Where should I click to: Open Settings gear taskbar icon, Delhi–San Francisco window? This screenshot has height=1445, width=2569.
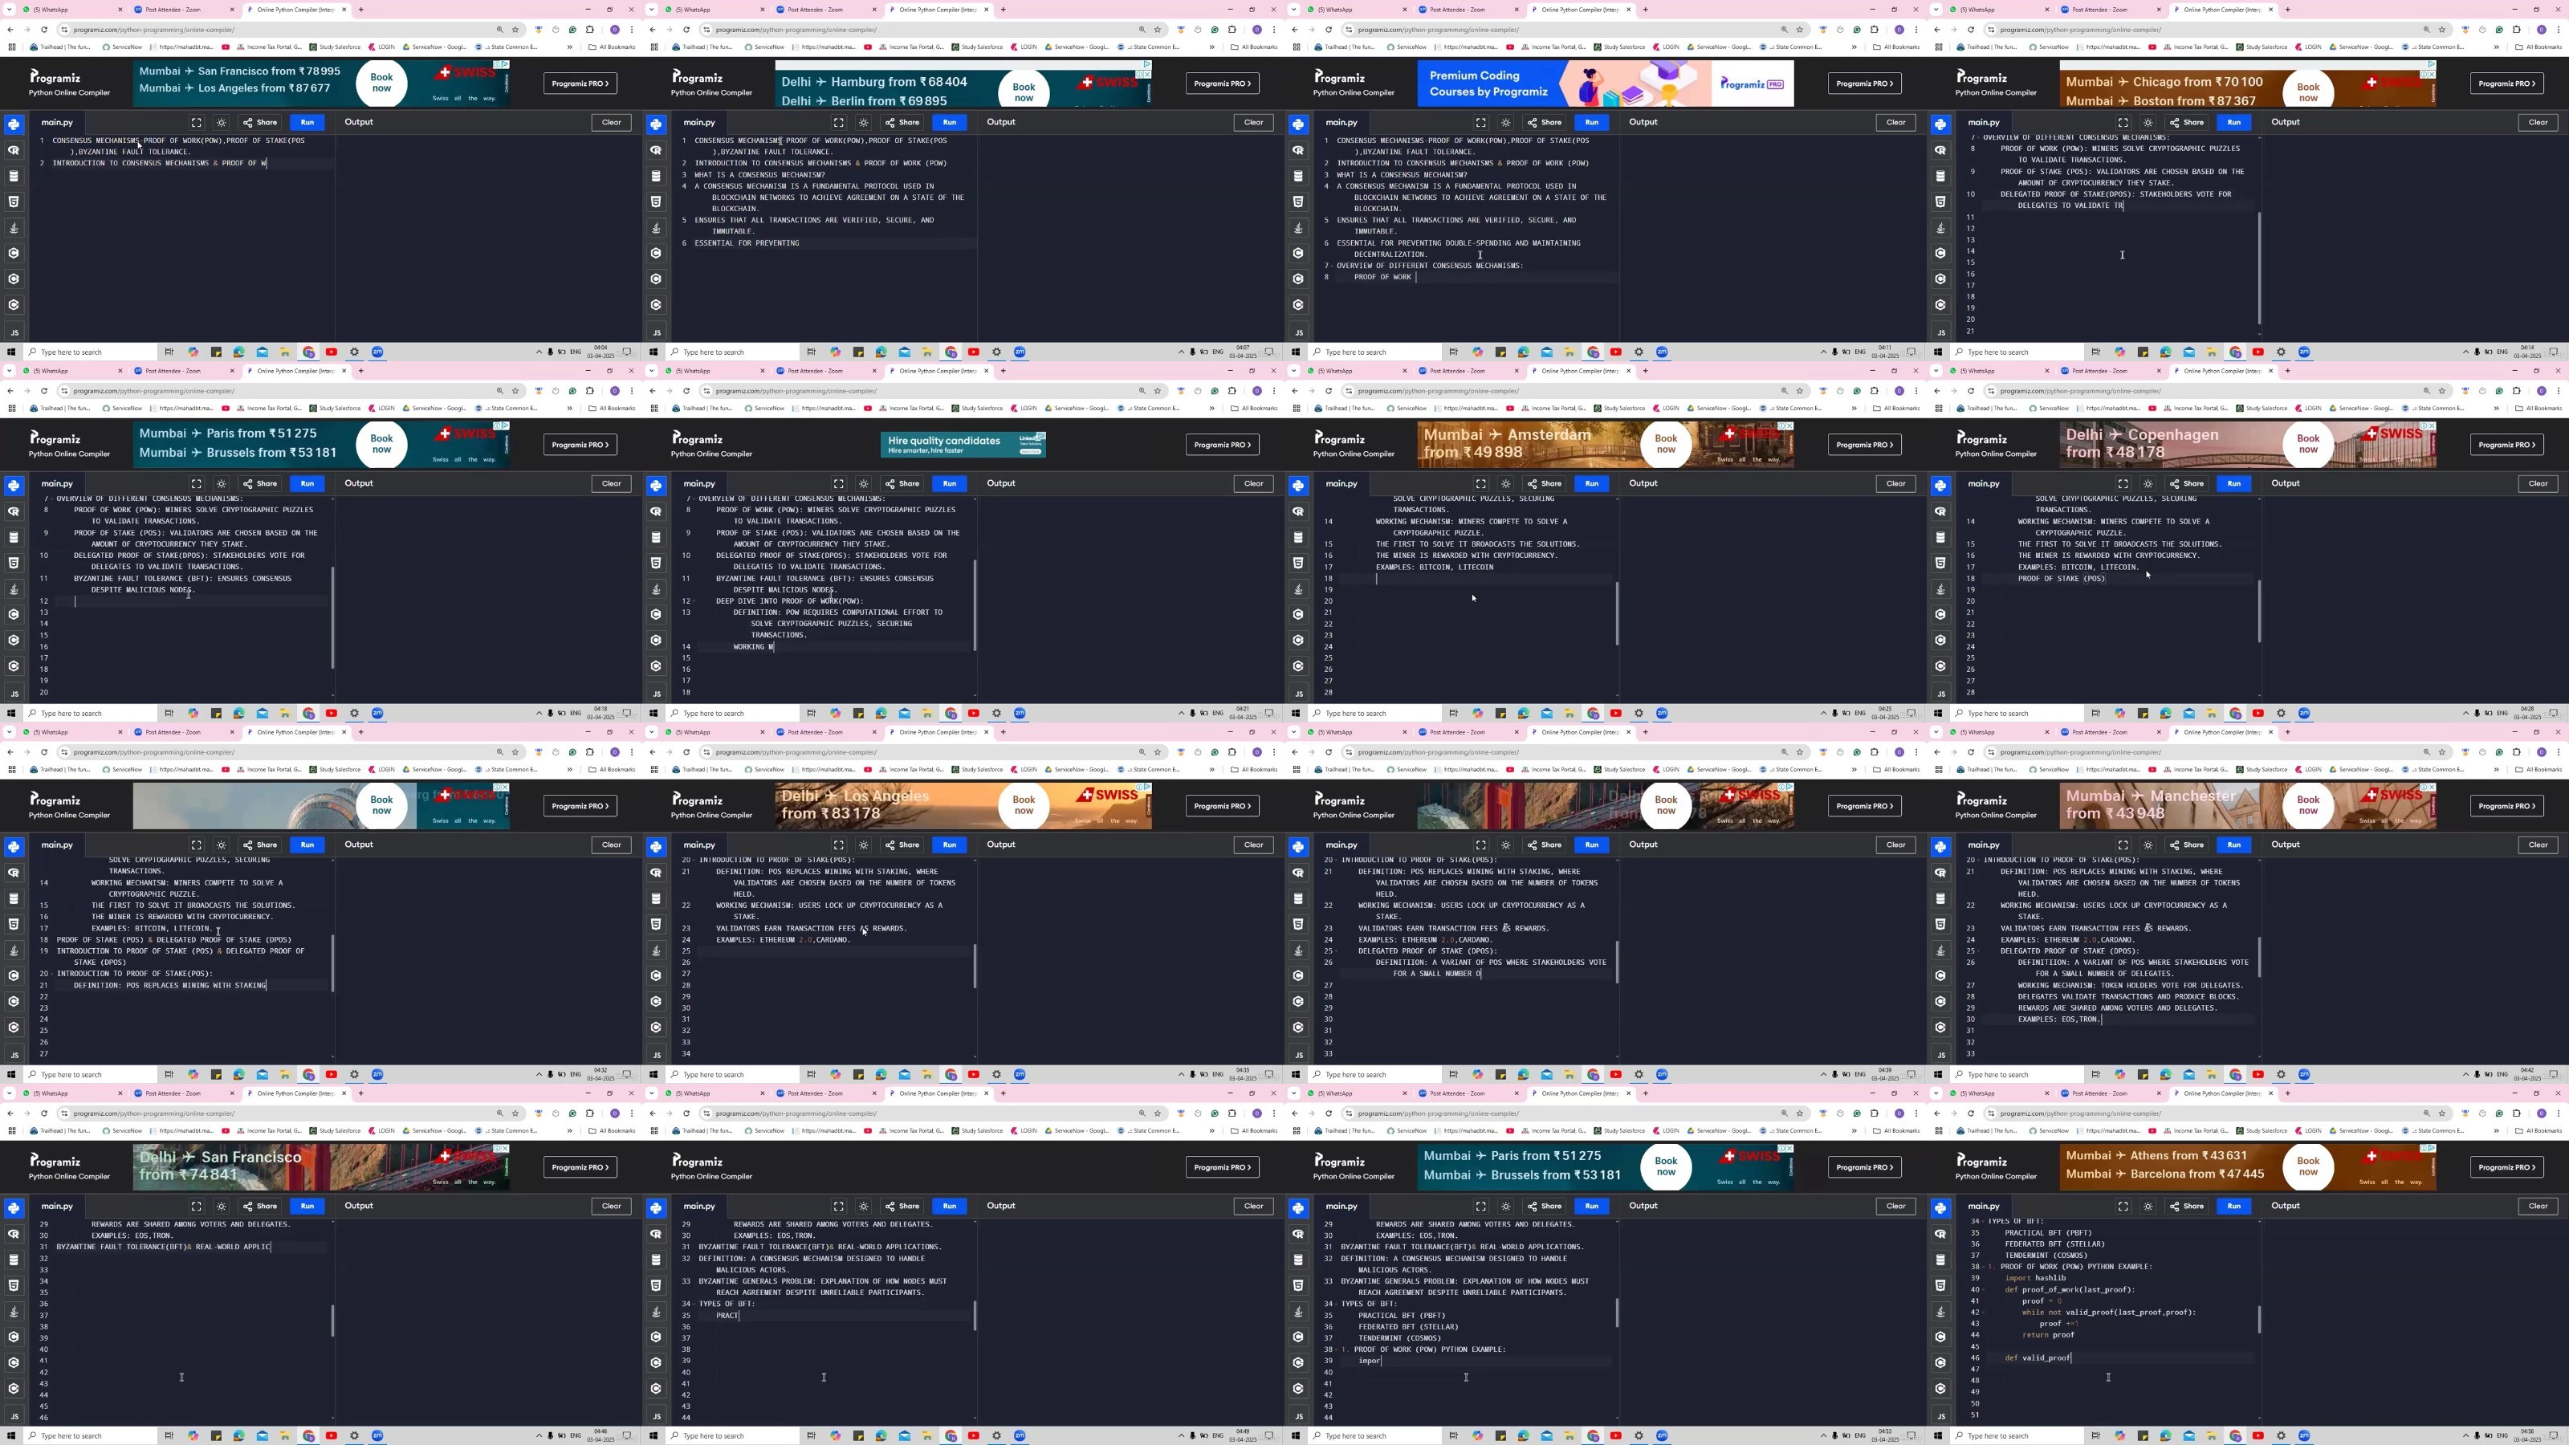(354, 1436)
